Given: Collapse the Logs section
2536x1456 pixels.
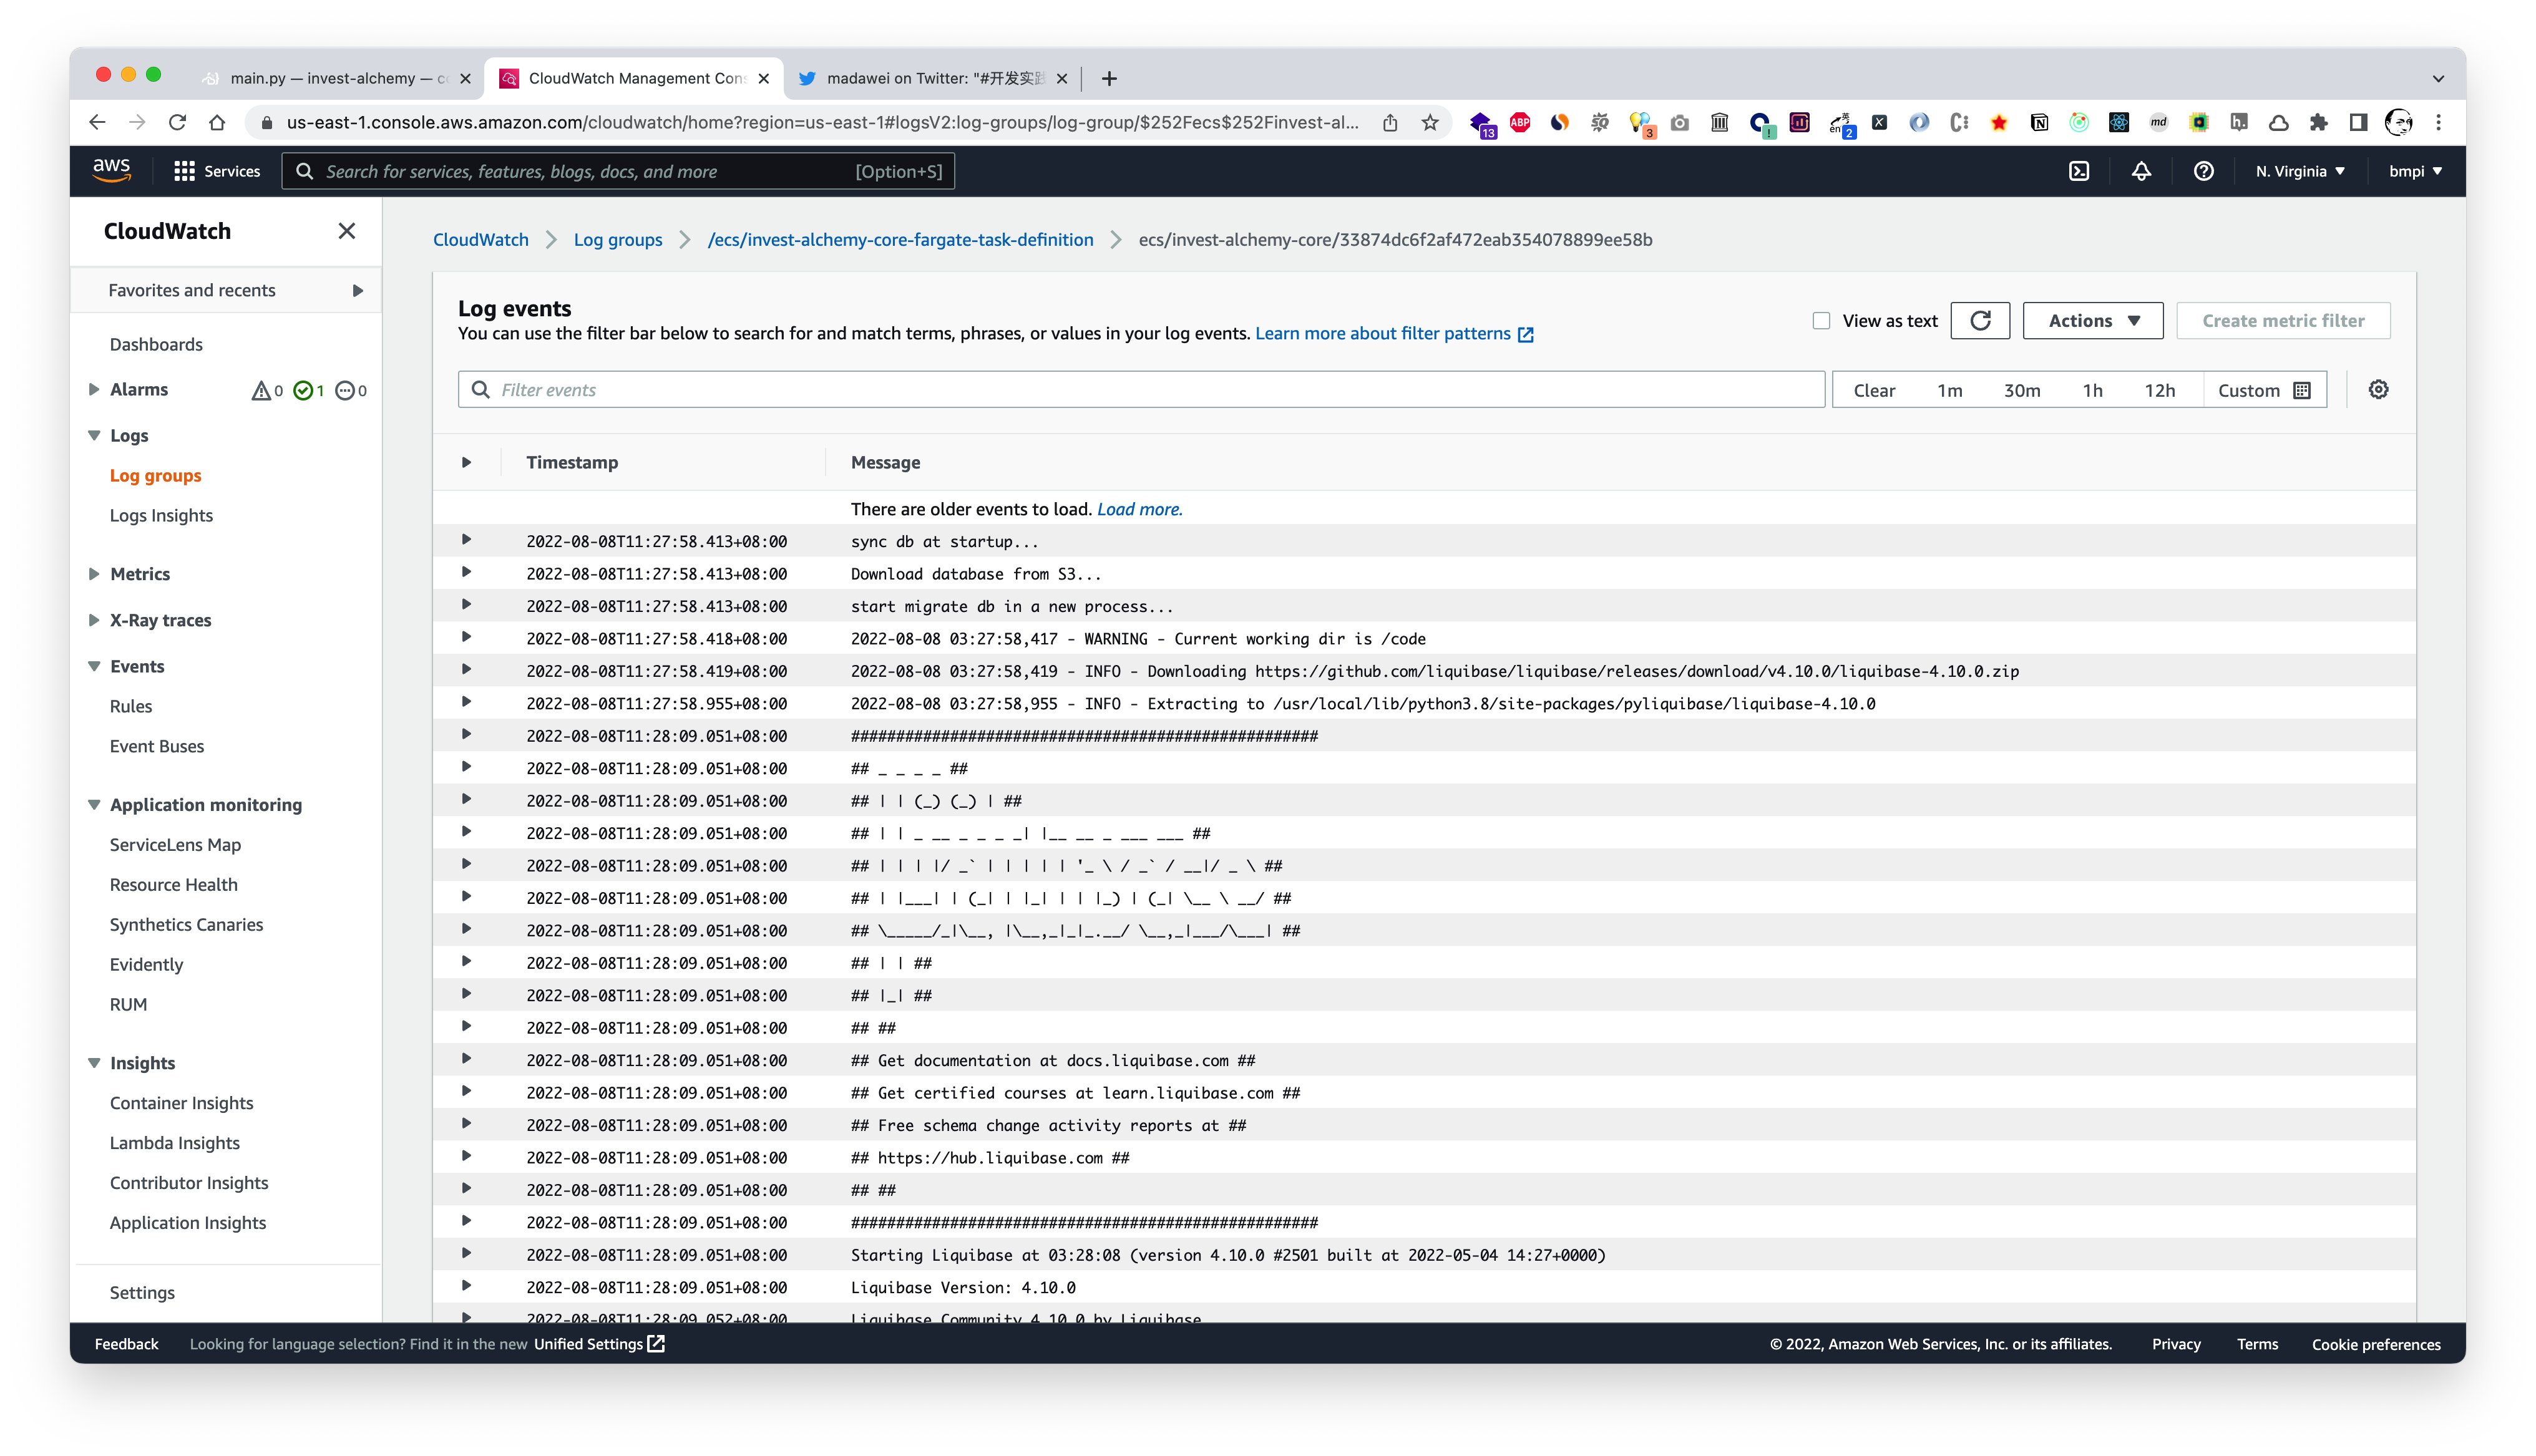Looking at the screenshot, I should click(x=94, y=436).
